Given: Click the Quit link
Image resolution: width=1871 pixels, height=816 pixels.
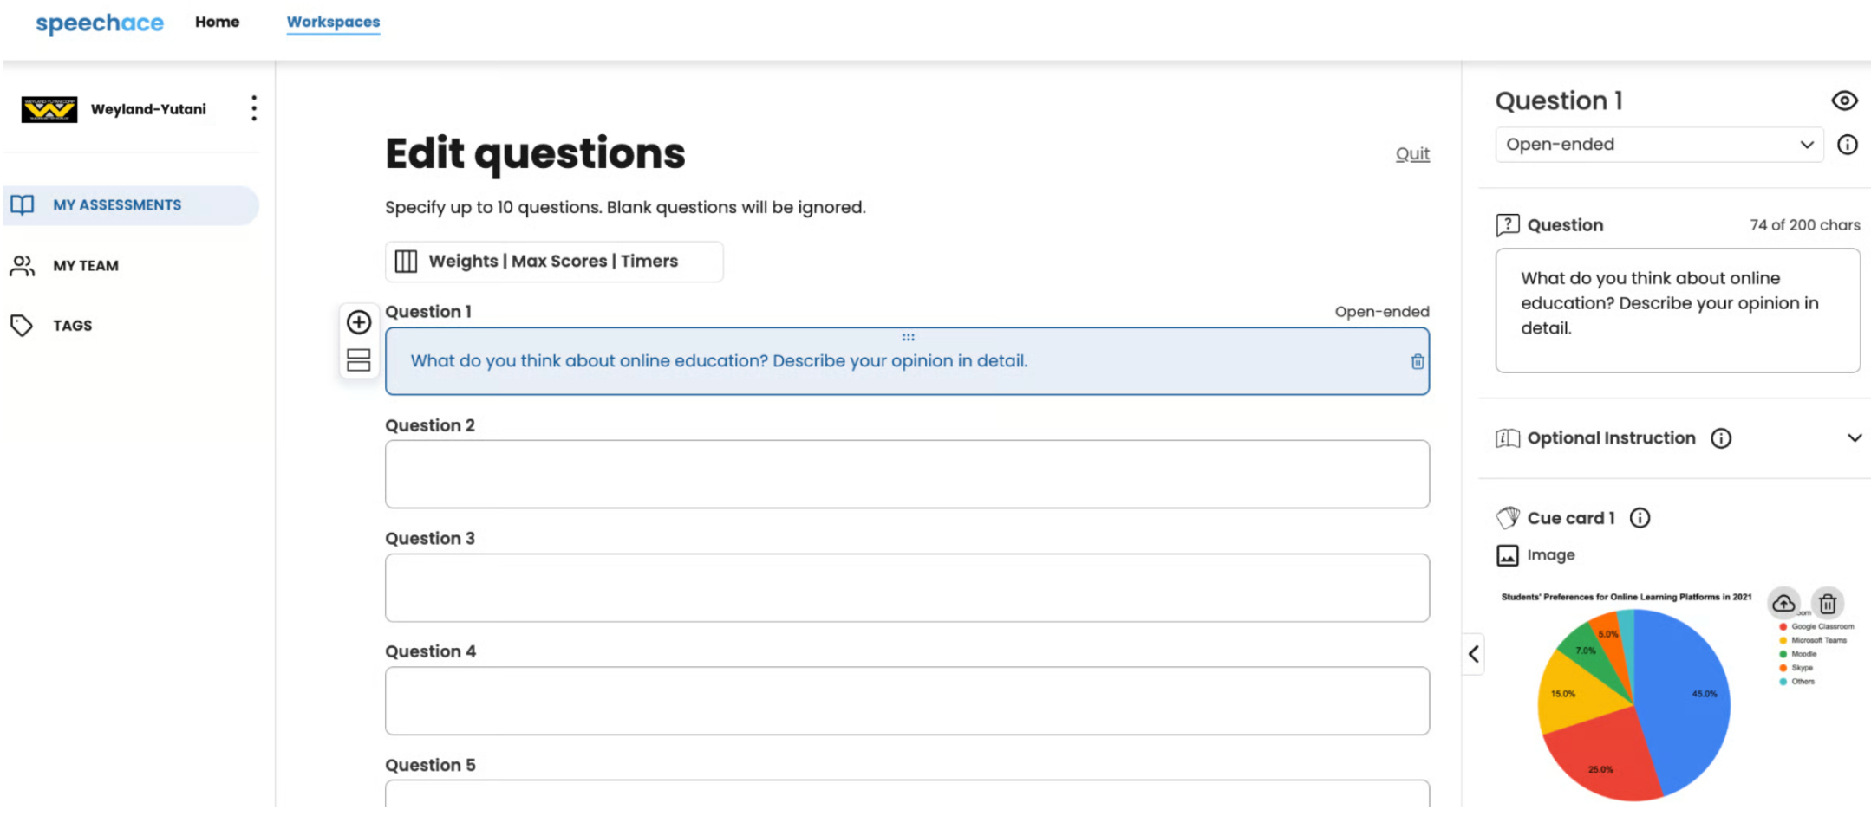Looking at the screenshot, I should coord(1411,154).
